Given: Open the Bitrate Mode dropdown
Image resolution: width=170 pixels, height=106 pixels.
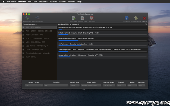Looking at the screenshot, I should click(x=91, y=85).
